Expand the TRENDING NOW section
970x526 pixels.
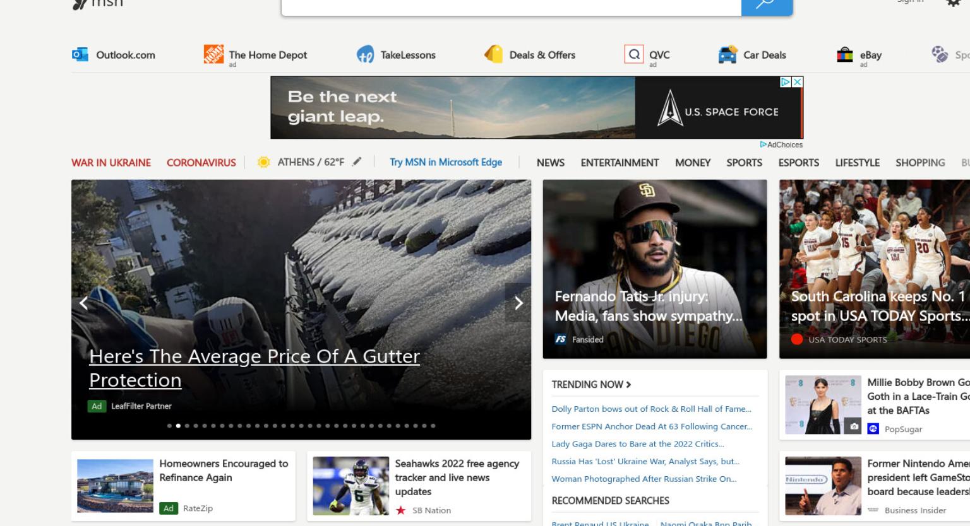[591, 384]
